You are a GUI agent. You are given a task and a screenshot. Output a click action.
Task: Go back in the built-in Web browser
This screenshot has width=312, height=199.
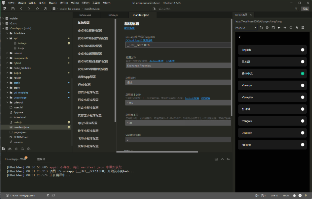coord(279,28)
